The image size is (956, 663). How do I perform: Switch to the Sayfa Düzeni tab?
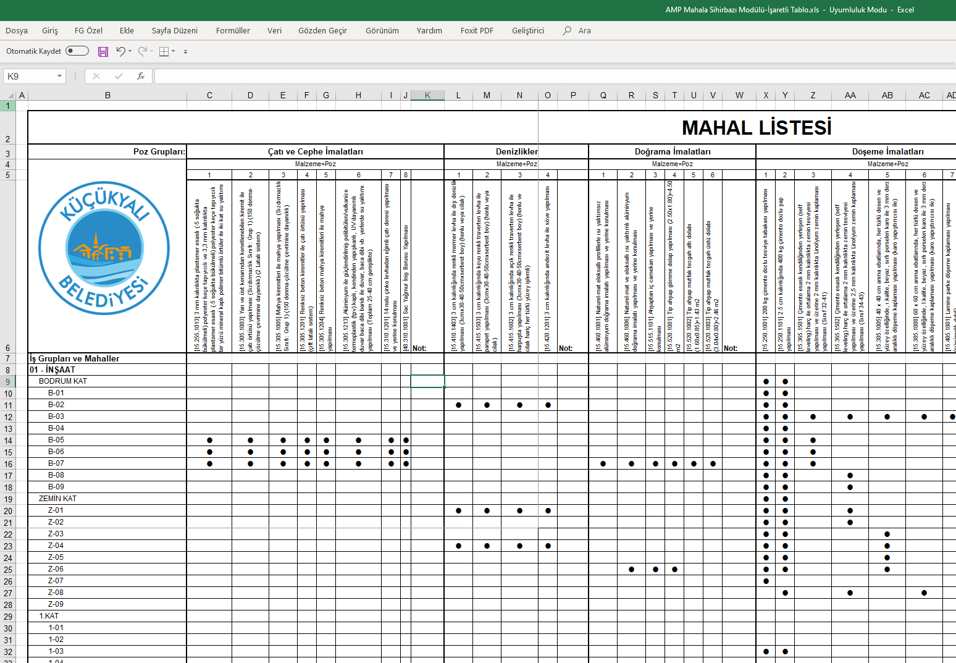175,30
